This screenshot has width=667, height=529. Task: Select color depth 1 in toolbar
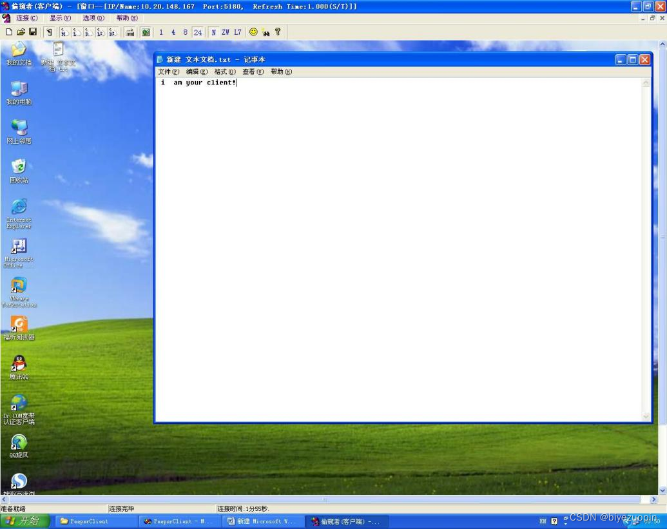click(x=161, y=32)
